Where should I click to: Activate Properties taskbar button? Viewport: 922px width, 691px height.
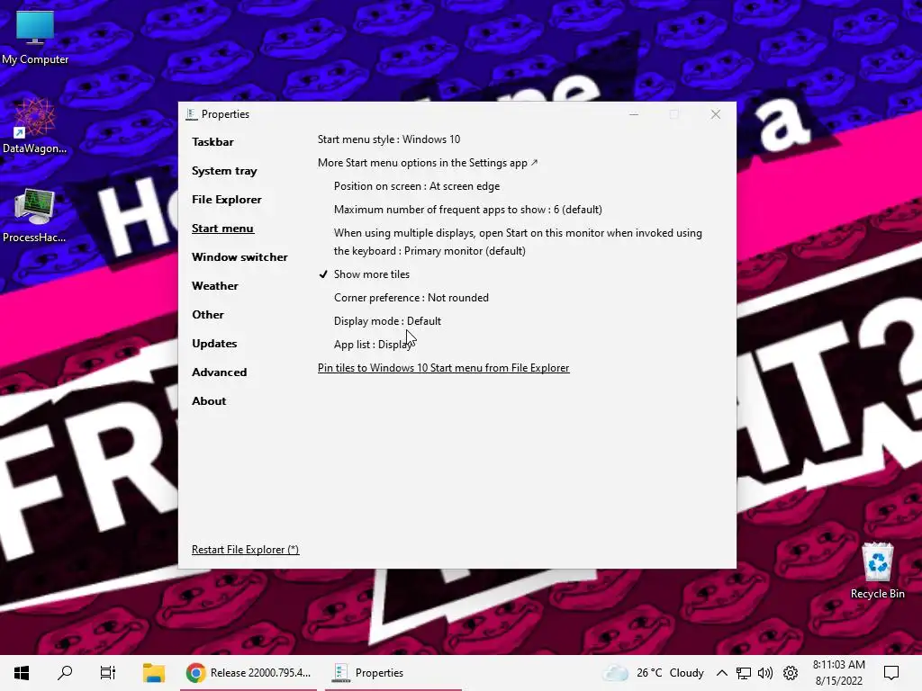coord(393,673)
